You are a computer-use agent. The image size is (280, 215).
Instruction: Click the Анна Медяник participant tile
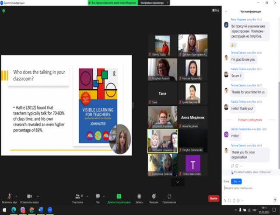point(193,117)
